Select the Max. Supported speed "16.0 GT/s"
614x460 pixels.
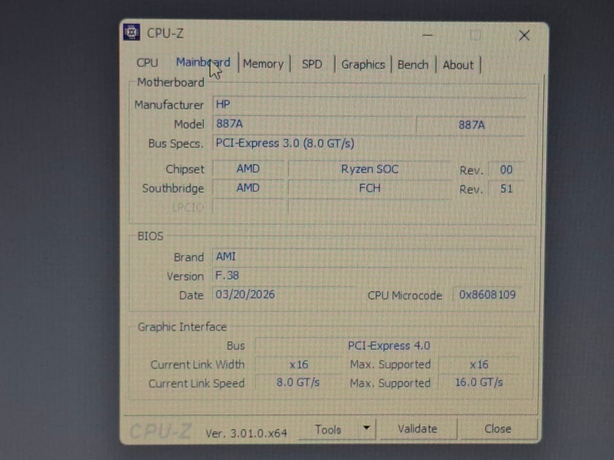click(x=479, y=382)
